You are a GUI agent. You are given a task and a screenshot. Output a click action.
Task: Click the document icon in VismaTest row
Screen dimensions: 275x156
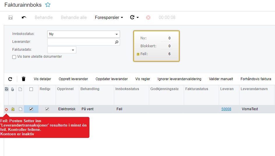tap(20, 109)
